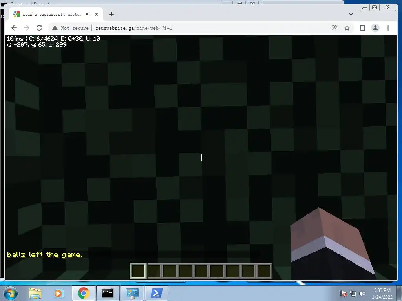402x301 pixels.
Task: Open the clock showing 5:03 PM
Action: click(382, 294)
